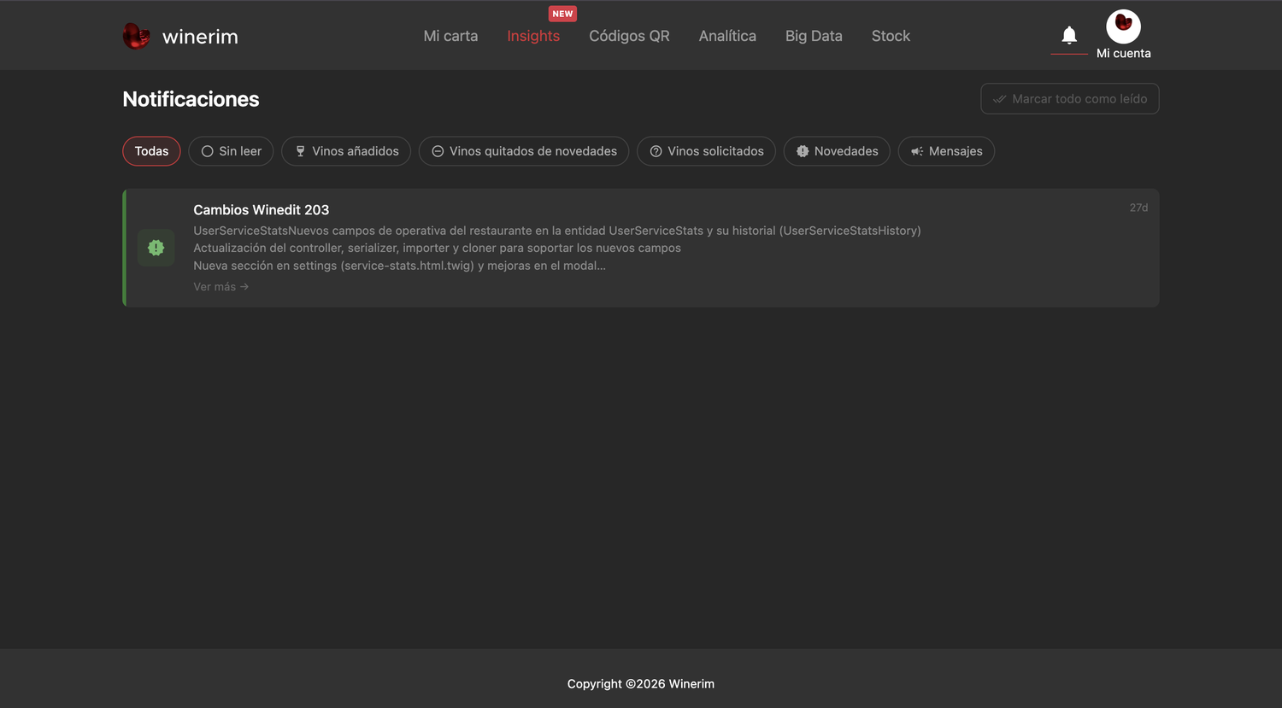Select the Todas filter chip
This screenshot has height=708, width=1282.
[x=151, y=151]
